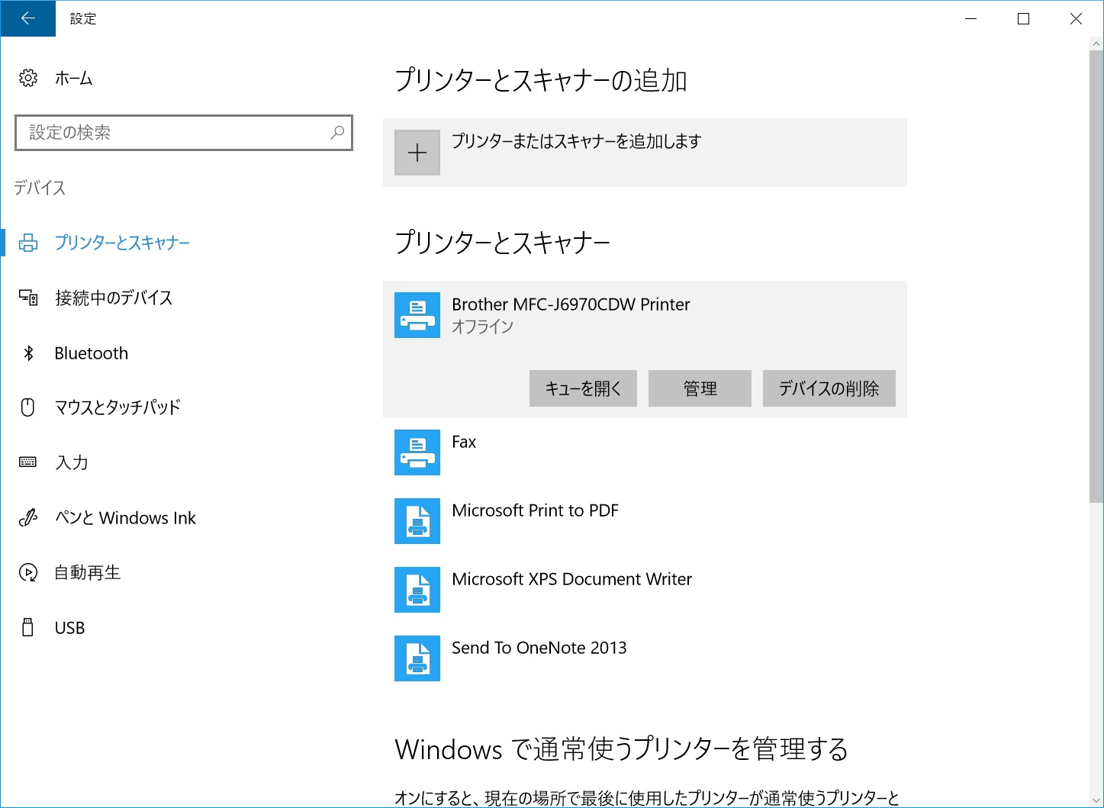Click the Microsoft XPS Document Writer icon
1104x808 pixels.
pos(417,590)
